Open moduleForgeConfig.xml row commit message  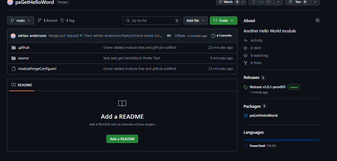140,69
